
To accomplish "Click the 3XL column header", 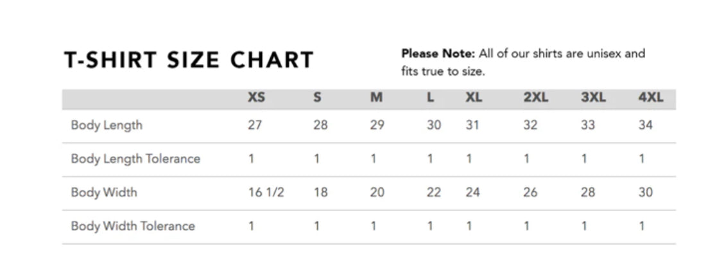I will pos(593,98).
